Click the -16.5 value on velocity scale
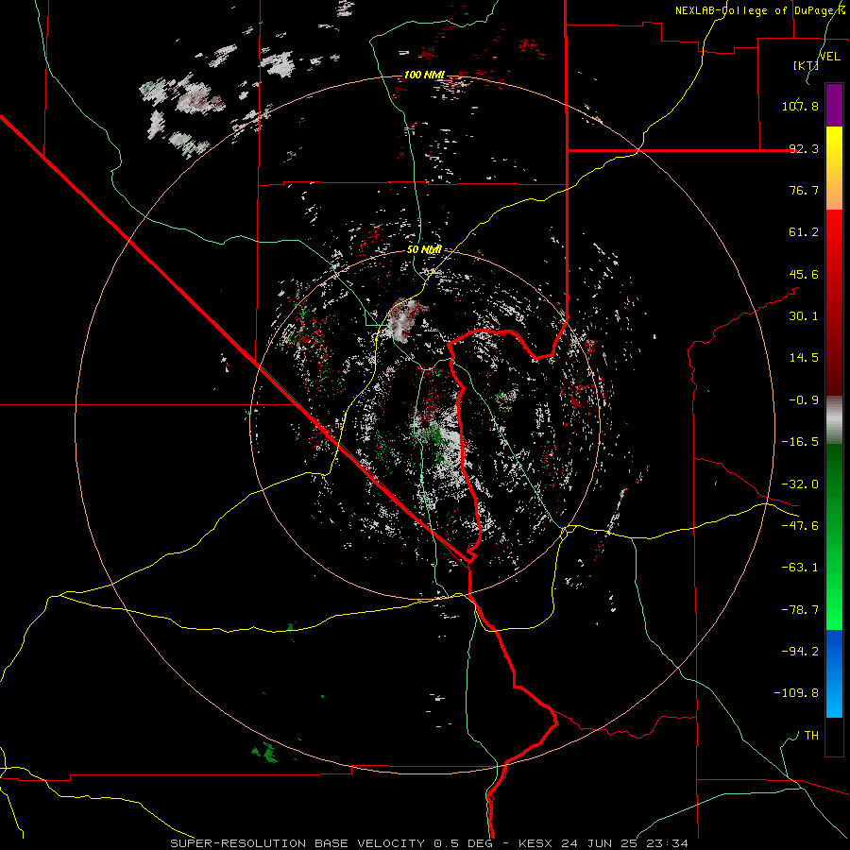The width and height of the screenshot is (850, 850). point(800,442)
